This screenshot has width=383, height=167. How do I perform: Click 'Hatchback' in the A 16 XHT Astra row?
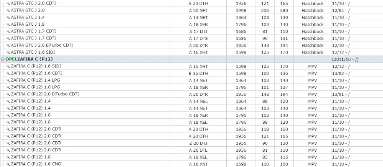click(x=313, y=52)
